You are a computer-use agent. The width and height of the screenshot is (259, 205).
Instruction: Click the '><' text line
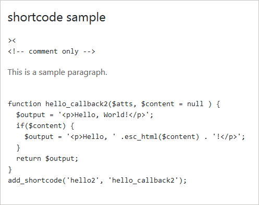coord(12,41)
